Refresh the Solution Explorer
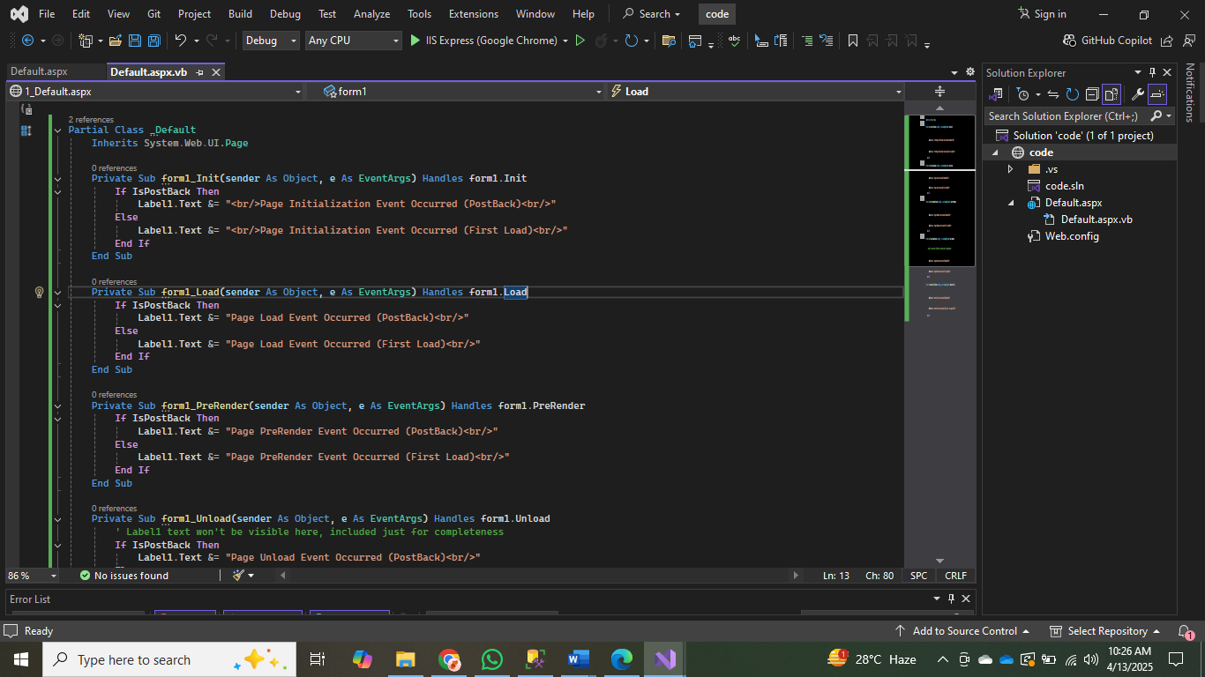1205x677 pixels. 1073,94
